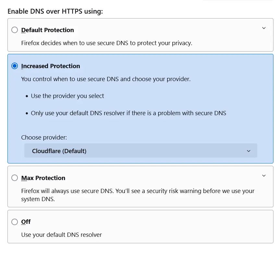The image size is (278, 254).
Task: Click the 'Choose provider:' label
Action: [44, 138]
